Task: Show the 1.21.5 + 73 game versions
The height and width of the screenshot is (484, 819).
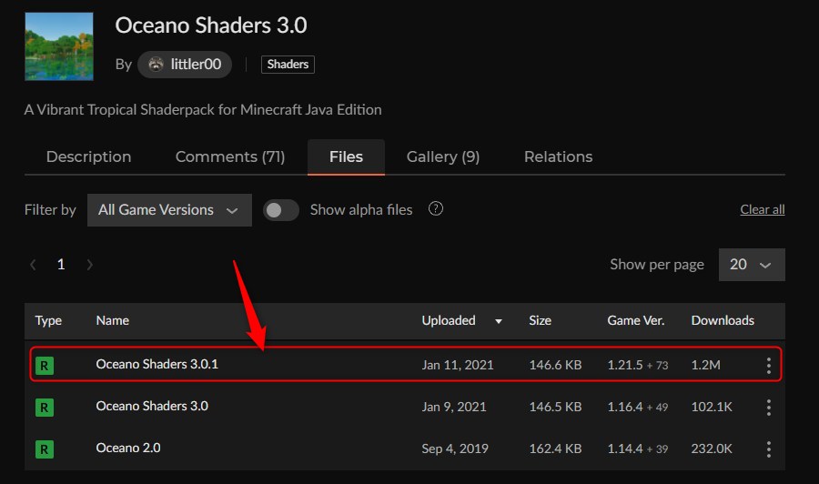Action: [x=638, y=365]
